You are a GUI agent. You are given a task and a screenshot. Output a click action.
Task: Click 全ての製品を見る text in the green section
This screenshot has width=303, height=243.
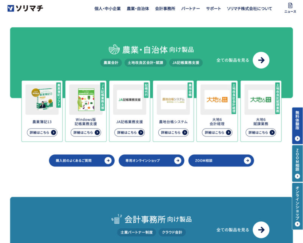(x=233, y=60)
